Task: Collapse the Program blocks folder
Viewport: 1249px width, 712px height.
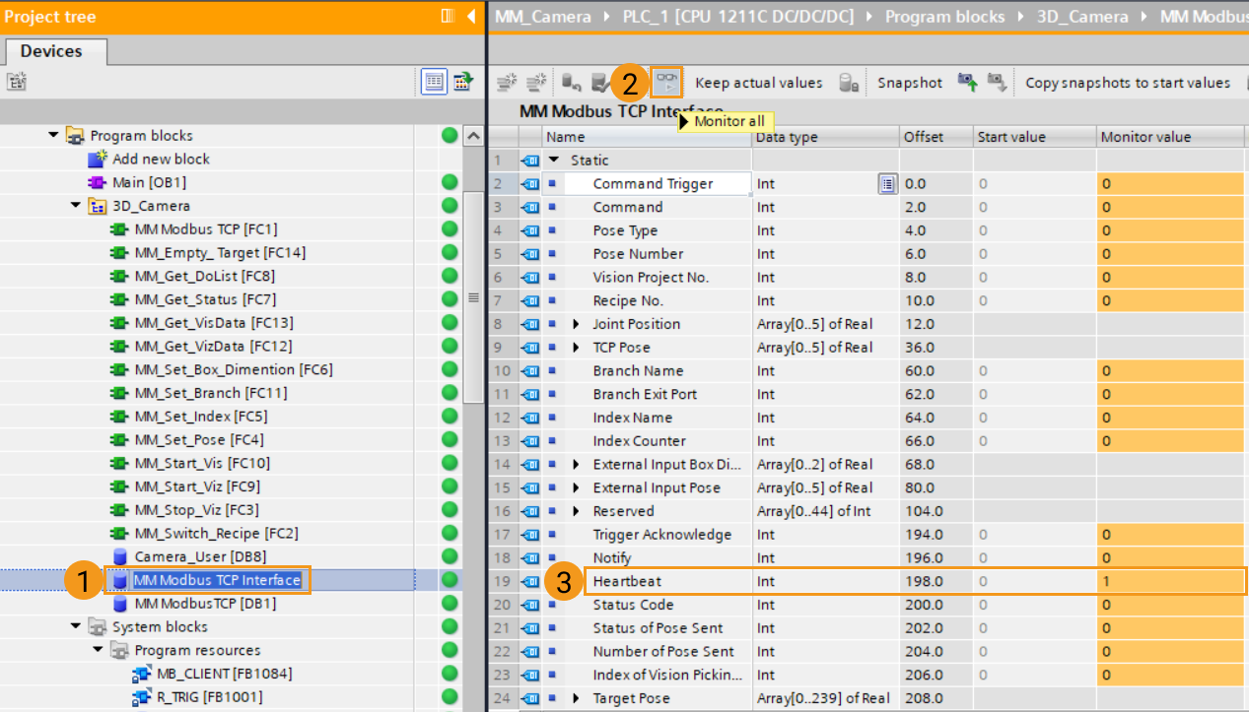Action: click(x=54, y=136)
